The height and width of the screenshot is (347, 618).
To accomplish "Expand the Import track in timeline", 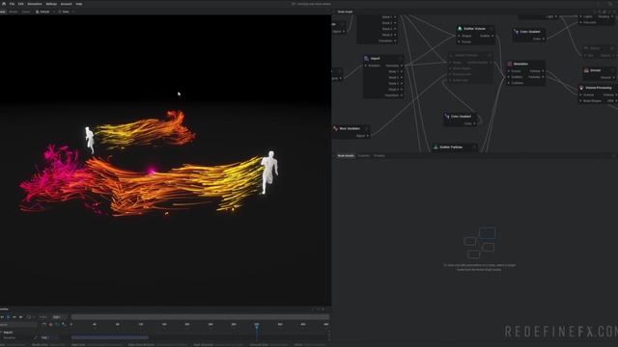I will tap(2, 333).
